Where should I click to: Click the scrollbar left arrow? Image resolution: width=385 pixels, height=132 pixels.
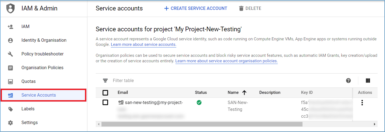(x=98, y=124)
